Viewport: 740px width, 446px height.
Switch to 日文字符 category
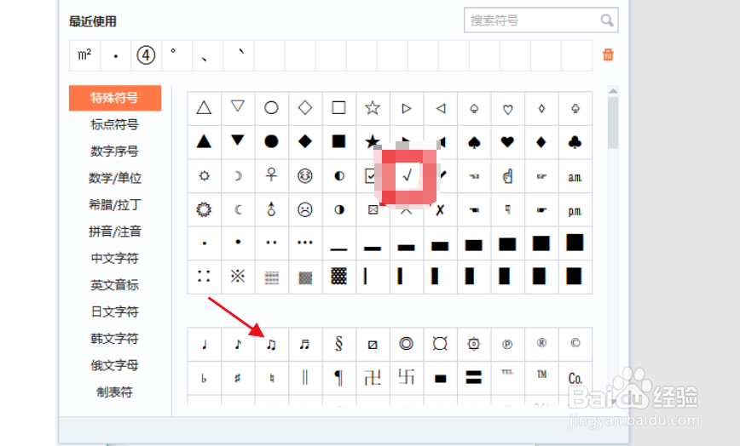tap(115, 312)
